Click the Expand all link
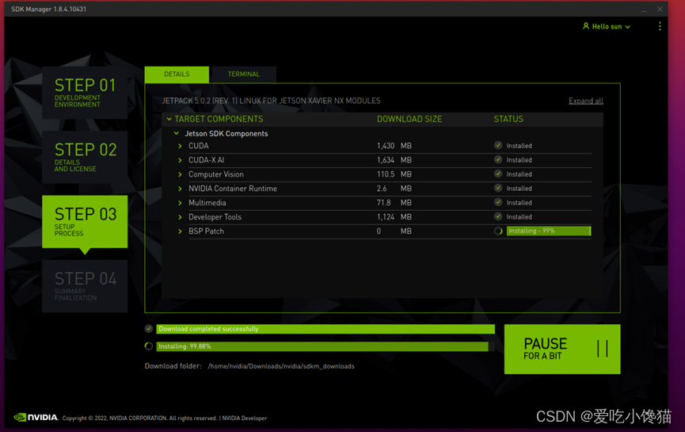 [x=586, y=101]
